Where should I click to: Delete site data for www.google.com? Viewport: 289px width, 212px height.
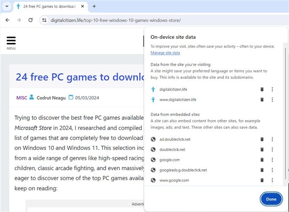[262, 180]
